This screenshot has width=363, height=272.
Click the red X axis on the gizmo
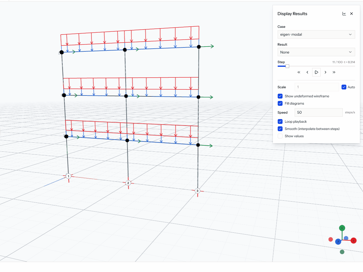[353, 241]
